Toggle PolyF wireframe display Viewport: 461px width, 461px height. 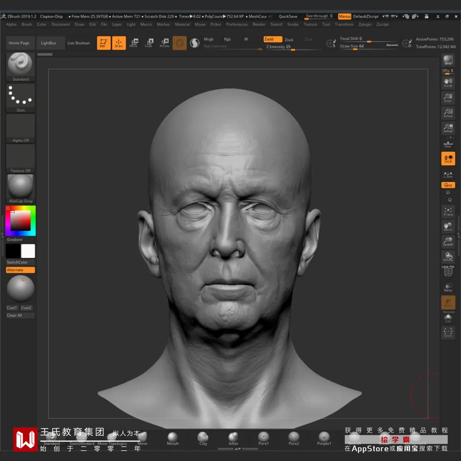pos(448,271)
